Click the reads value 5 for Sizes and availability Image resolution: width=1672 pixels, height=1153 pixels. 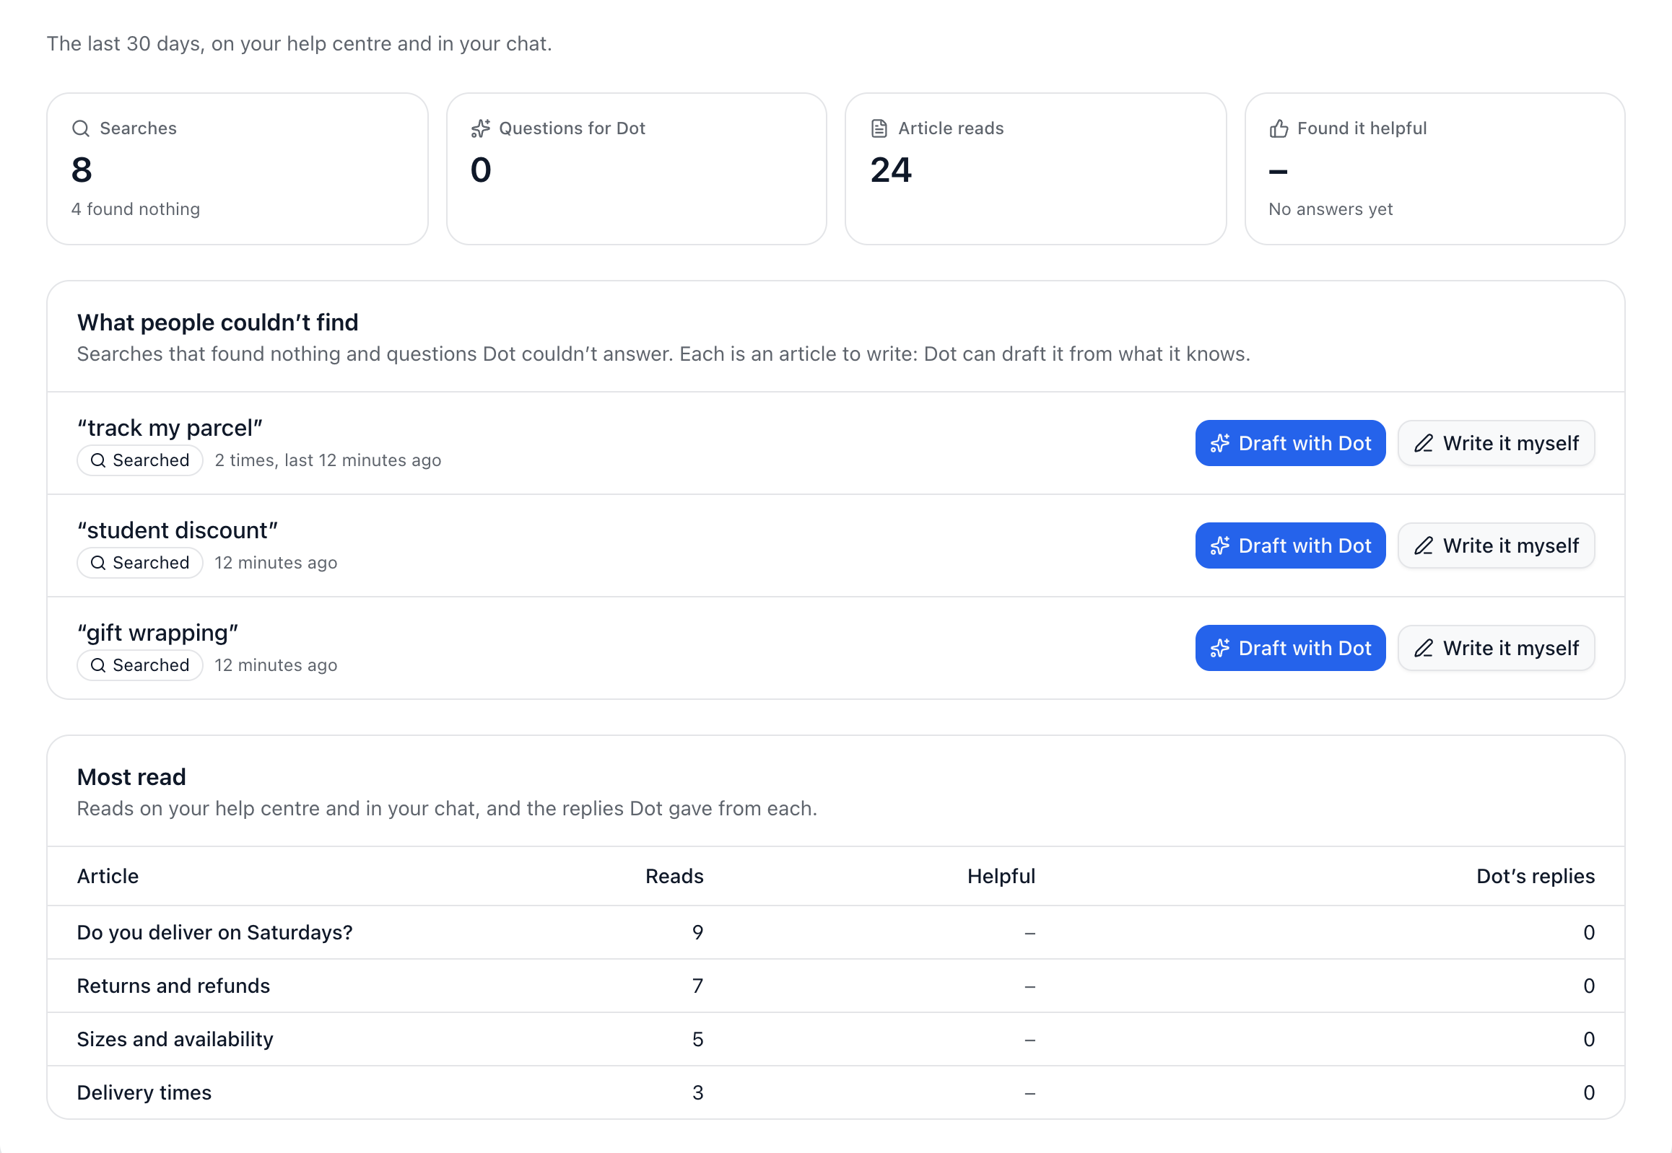[697, 1040]
